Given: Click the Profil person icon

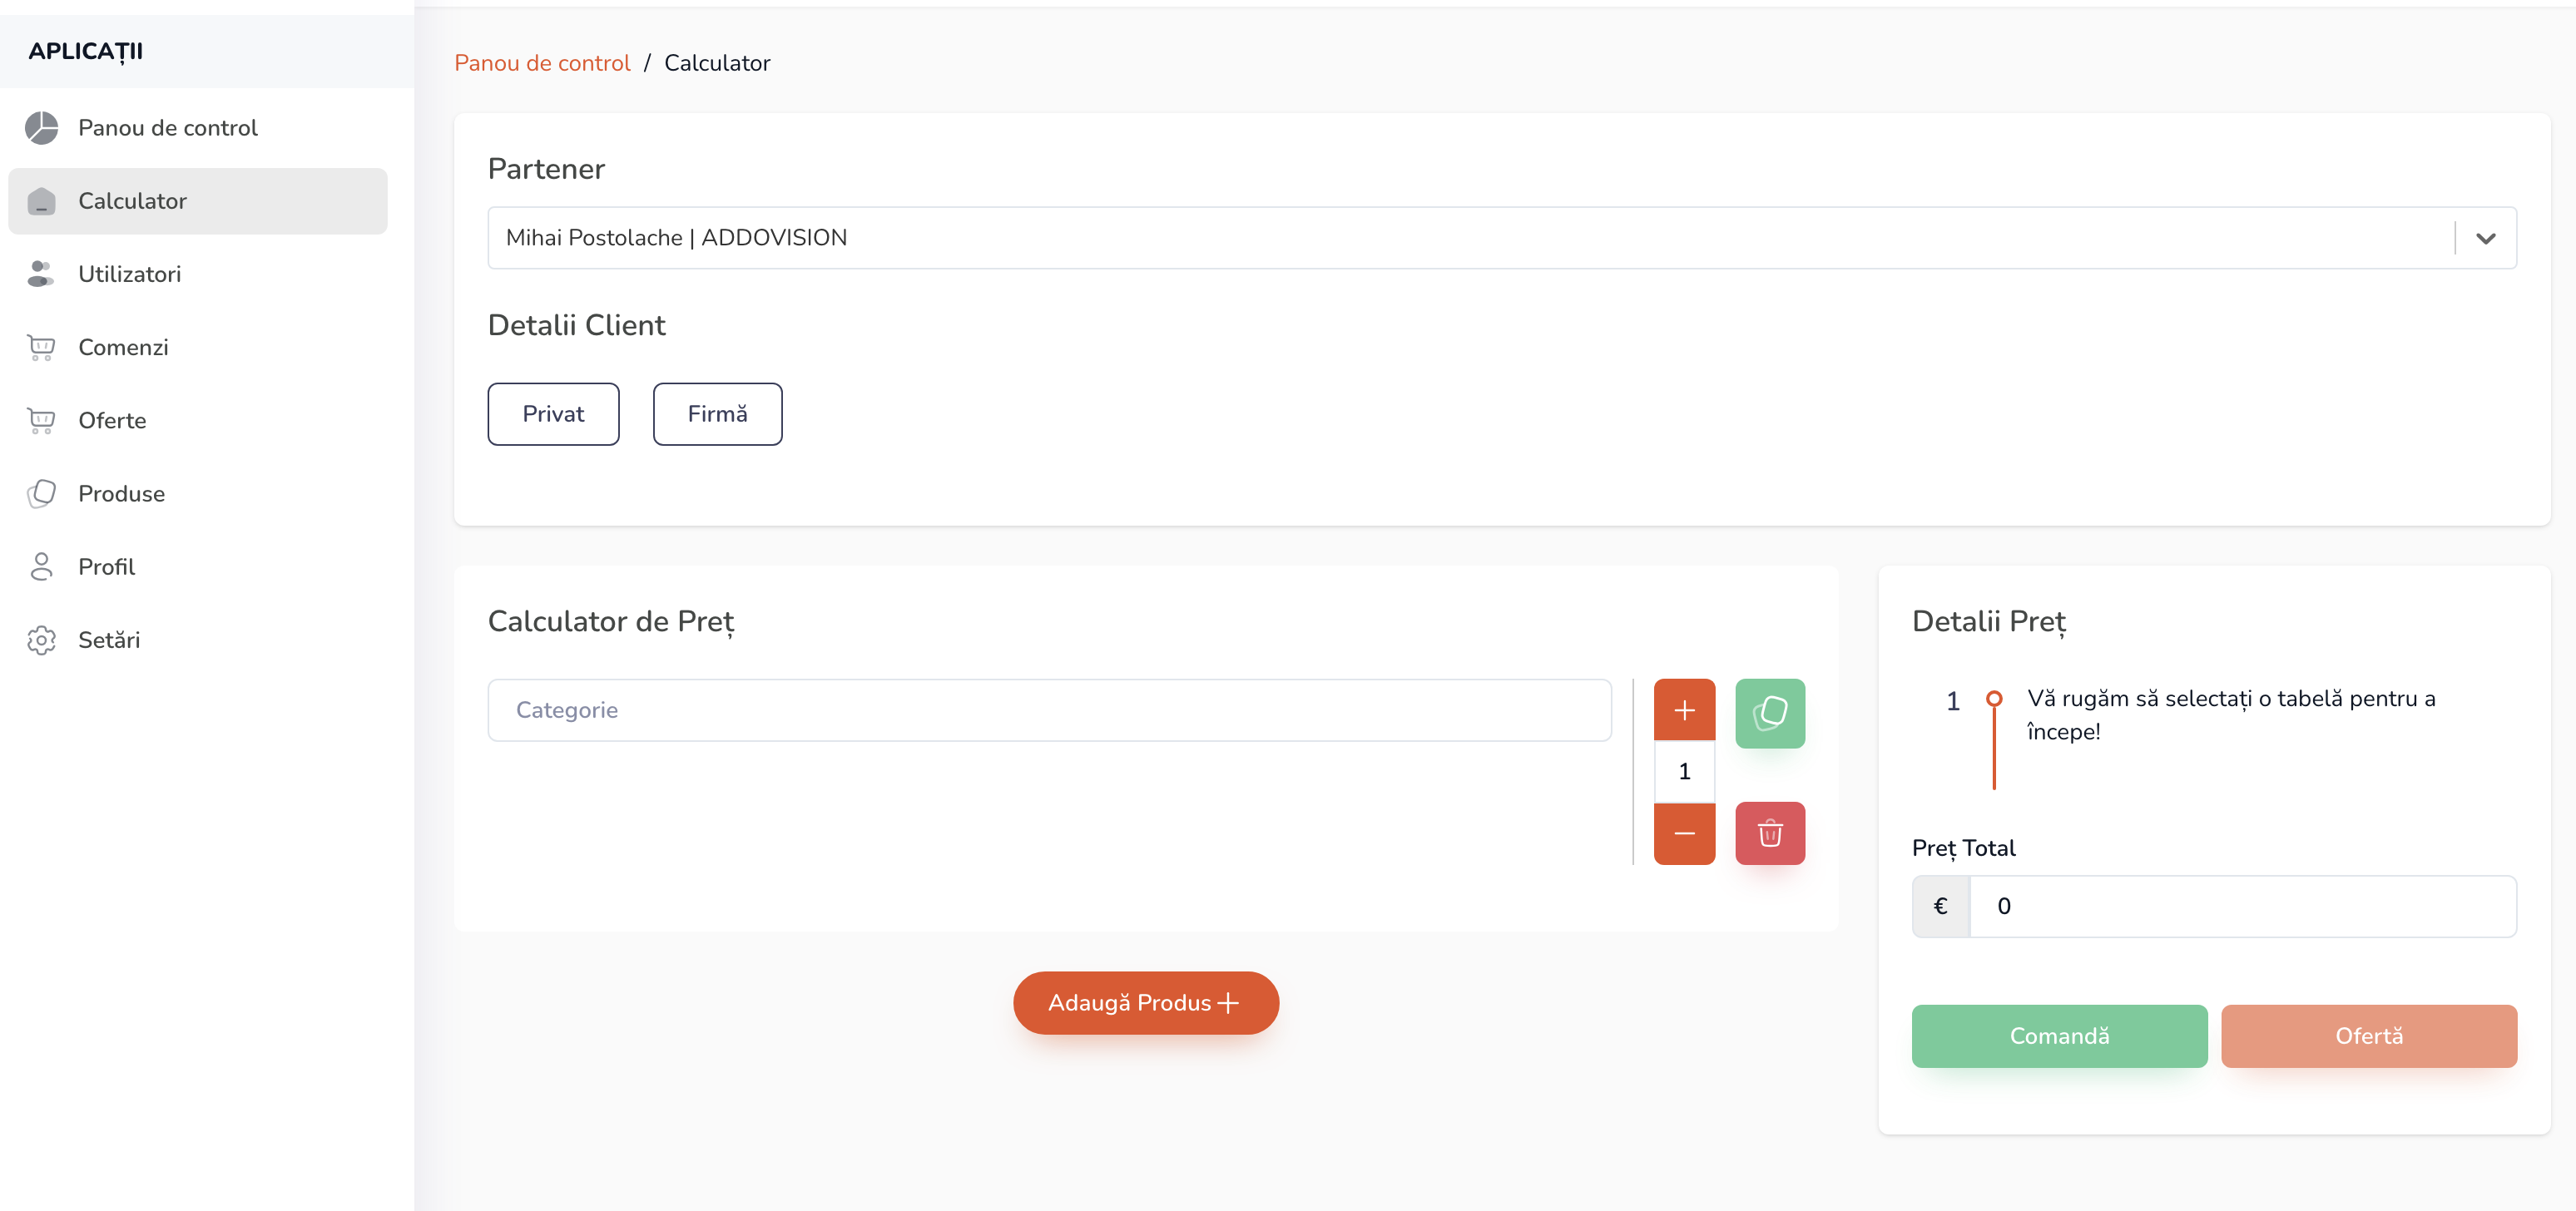Looking at the screenshot, I should pos(41,567).
